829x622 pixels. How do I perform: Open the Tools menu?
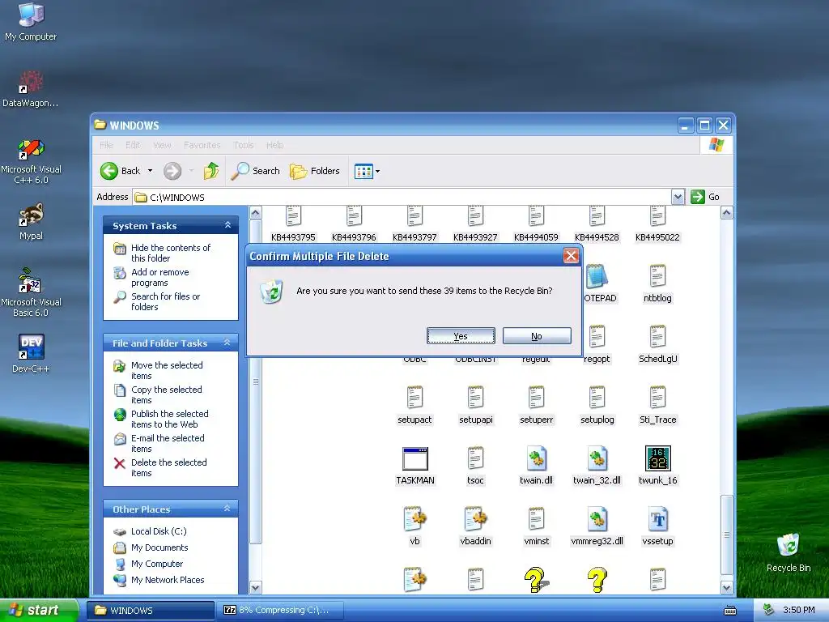[243, 145]
